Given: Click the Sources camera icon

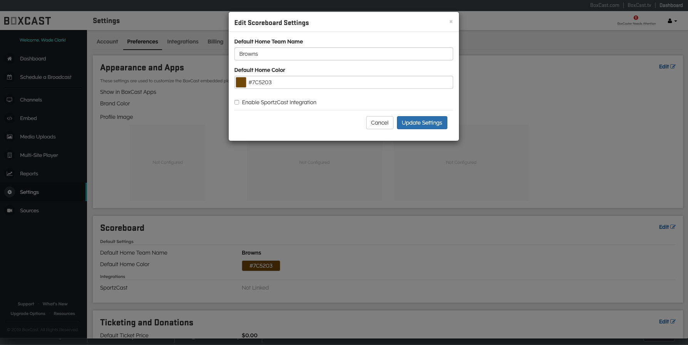Looking at the screenshot, I should (10, 211).
